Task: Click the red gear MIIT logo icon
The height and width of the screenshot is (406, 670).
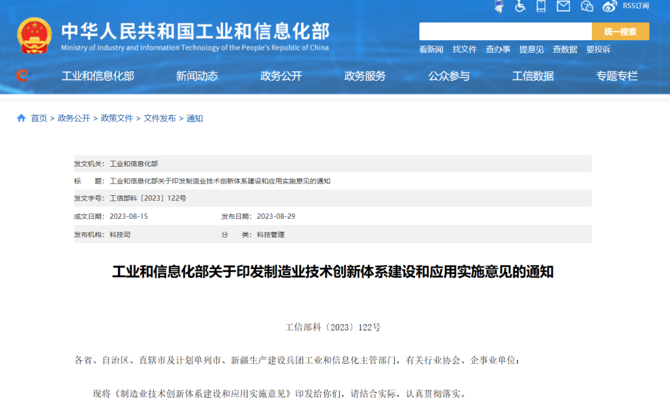Action: click(x=23, y=76)
